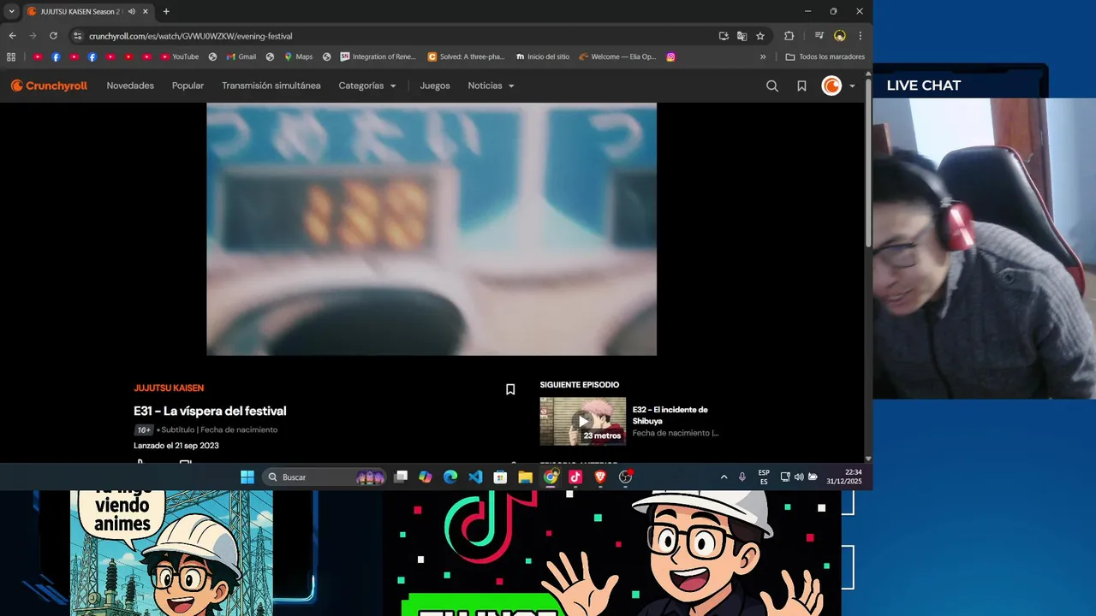The height and width of the screenshot is (616, 1096).
Task: Open the browser extensions puzzle icon
Action: click(x=789, y=36)
